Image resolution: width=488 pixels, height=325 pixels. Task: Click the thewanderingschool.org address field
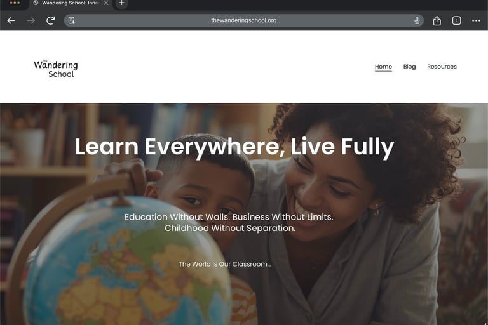click(x=244, y=20)
